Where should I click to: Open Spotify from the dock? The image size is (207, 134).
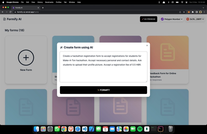(x=140, y=129)
